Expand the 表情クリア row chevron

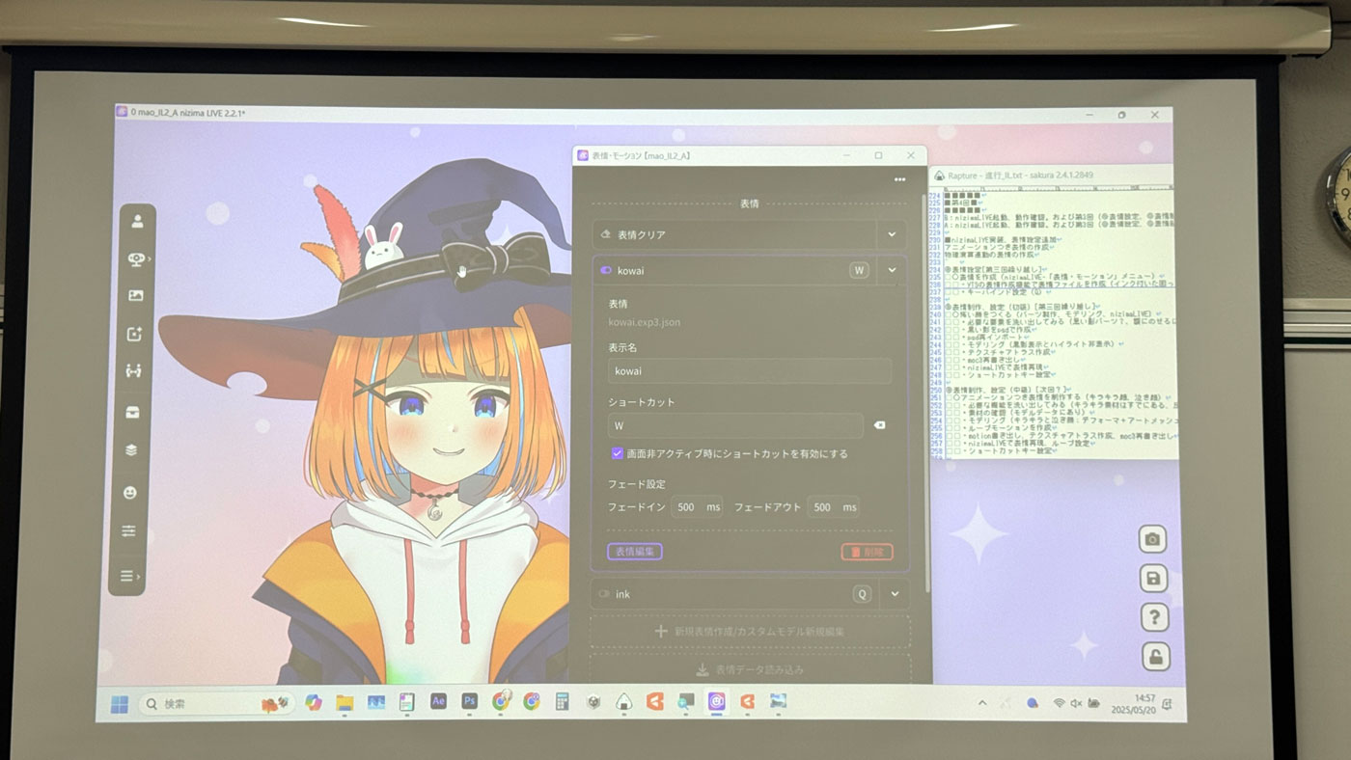point(892,234)
